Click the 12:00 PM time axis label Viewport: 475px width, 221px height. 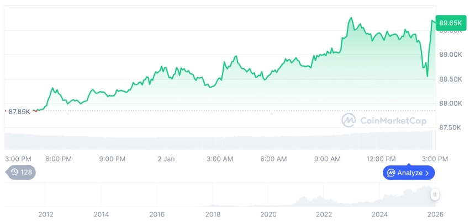pyautogui.click(x=382, y=159)
